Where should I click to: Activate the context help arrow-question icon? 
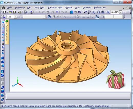click(85, 12)
